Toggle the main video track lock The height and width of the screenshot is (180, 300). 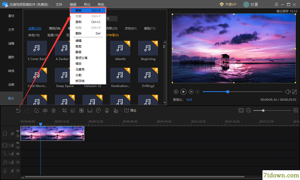point(12,134)
